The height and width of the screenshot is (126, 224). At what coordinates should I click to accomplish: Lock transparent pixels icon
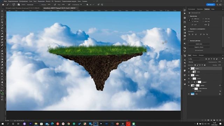(195, 65)
